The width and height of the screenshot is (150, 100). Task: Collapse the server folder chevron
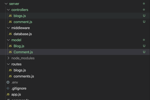6,4
